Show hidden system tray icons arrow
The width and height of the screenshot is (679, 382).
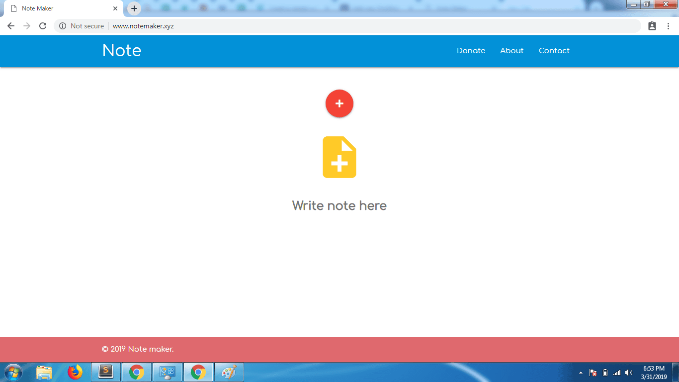581,373
